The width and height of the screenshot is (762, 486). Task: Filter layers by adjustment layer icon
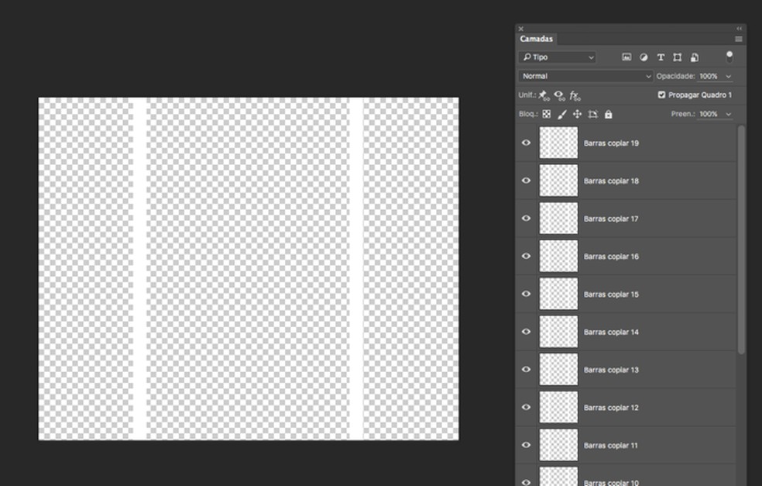tap(644, 57)
